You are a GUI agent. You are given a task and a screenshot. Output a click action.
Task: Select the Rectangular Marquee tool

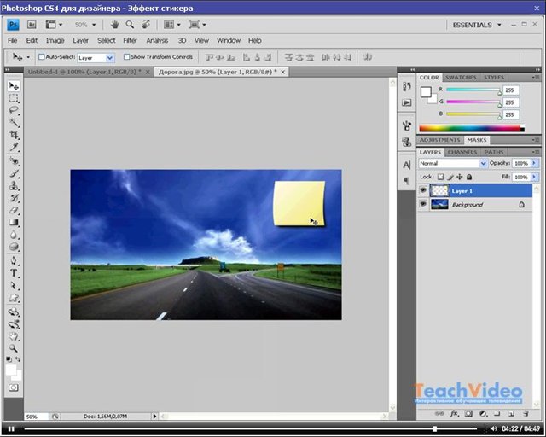click(x=14, y=98)
